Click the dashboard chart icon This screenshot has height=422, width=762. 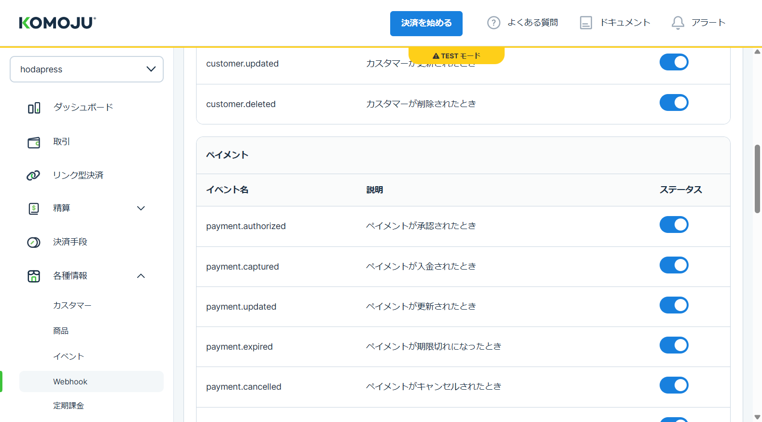(x=34, y=108)
